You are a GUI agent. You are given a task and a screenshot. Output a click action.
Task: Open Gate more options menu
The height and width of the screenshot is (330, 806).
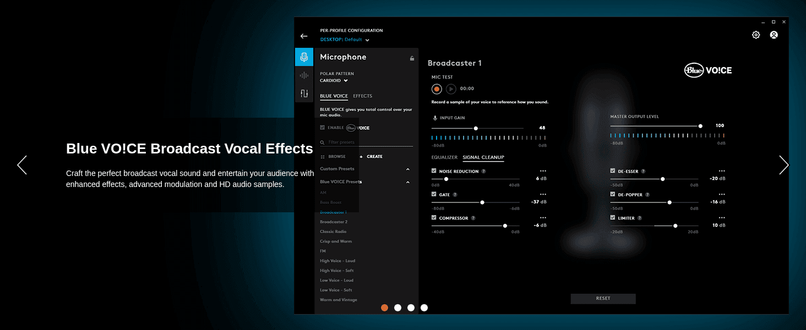tap(543, 194)
